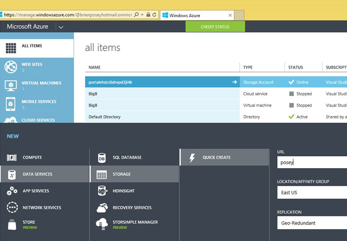Switch to the Windows Azure browser tab

[x=197, y=15]
